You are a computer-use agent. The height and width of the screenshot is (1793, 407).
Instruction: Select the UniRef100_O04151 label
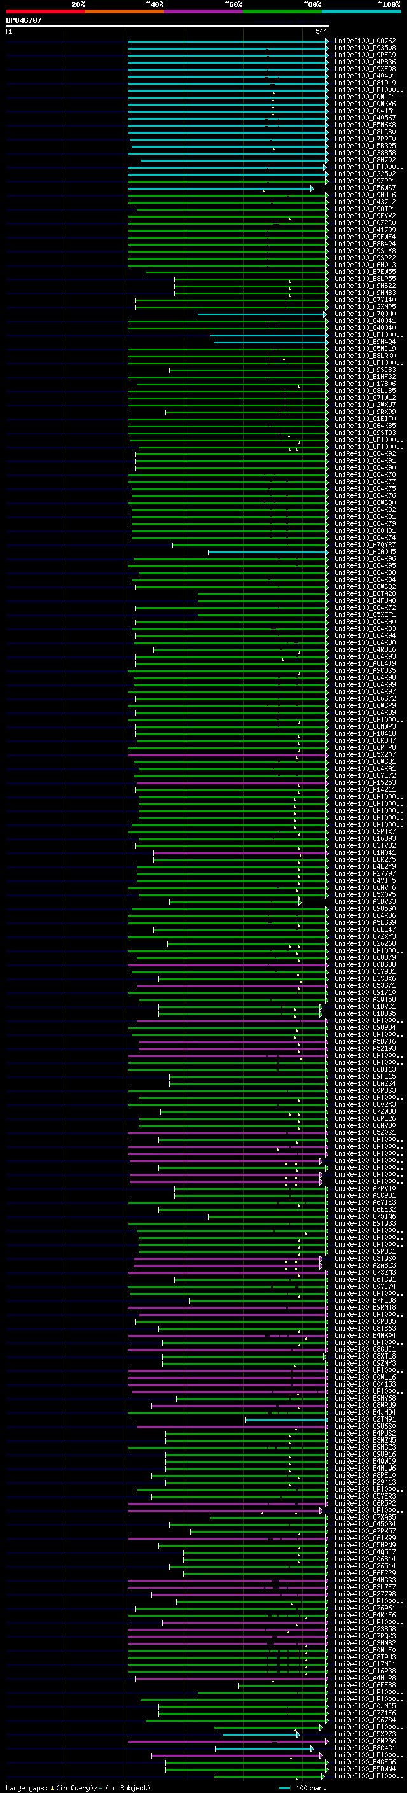pos(365,111)
